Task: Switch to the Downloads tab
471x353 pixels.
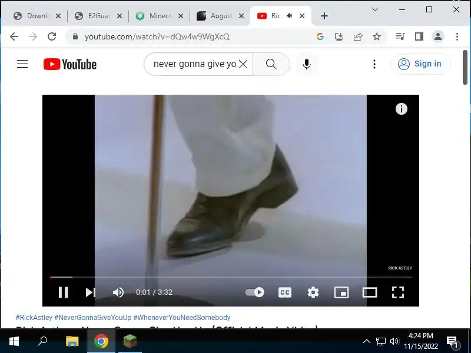Action: (x=37, y=16)
